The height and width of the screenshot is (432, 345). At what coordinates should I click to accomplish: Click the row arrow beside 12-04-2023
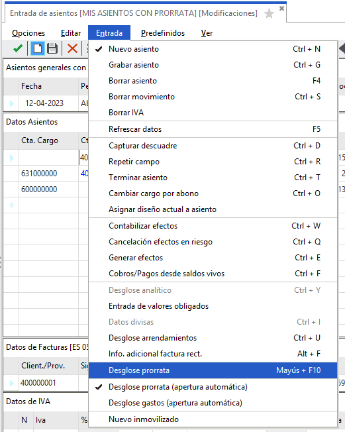(11, 103)
